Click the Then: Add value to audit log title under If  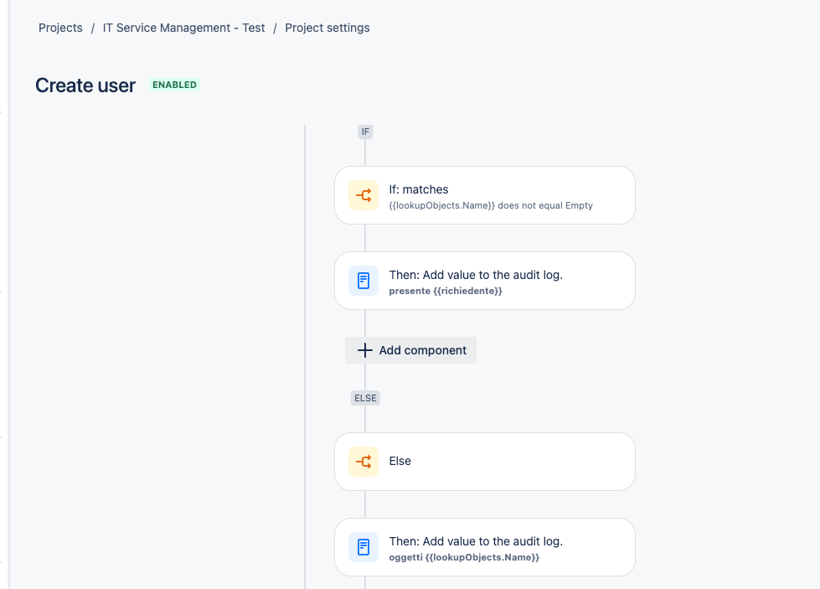pyautogui.click(x=476, y=275)
